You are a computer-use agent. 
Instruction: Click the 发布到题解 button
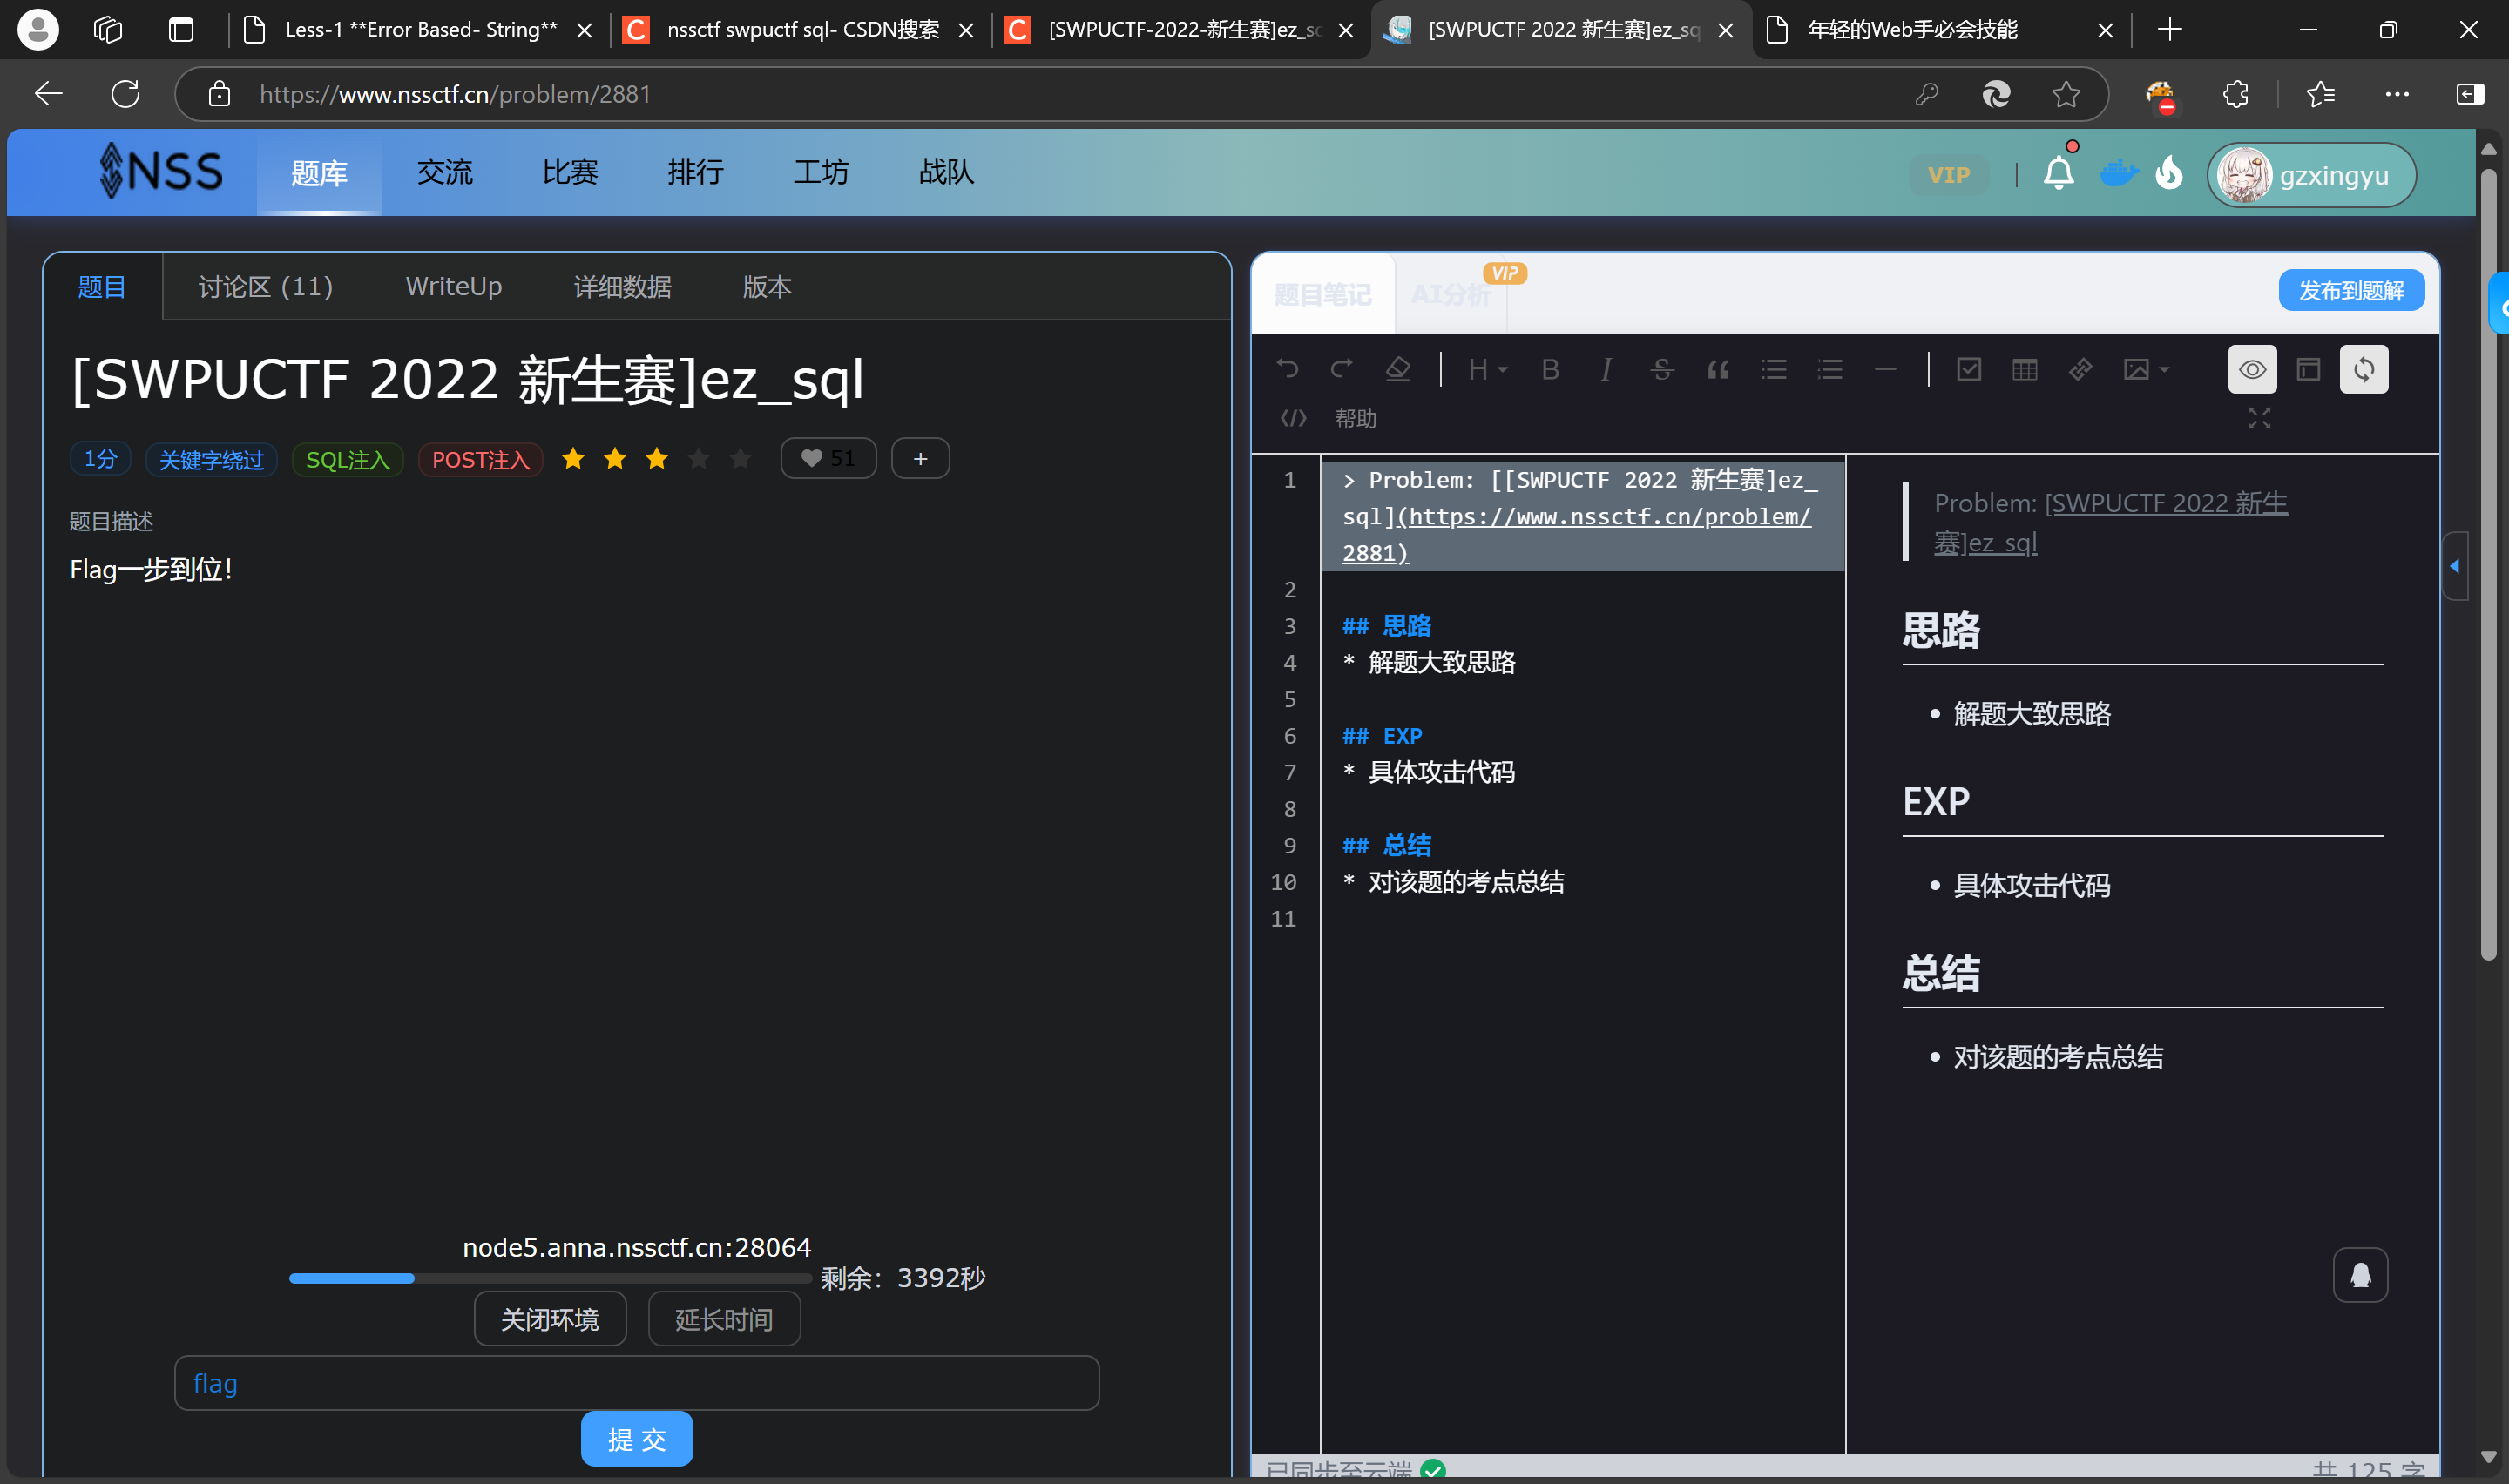click(2351, 290)
